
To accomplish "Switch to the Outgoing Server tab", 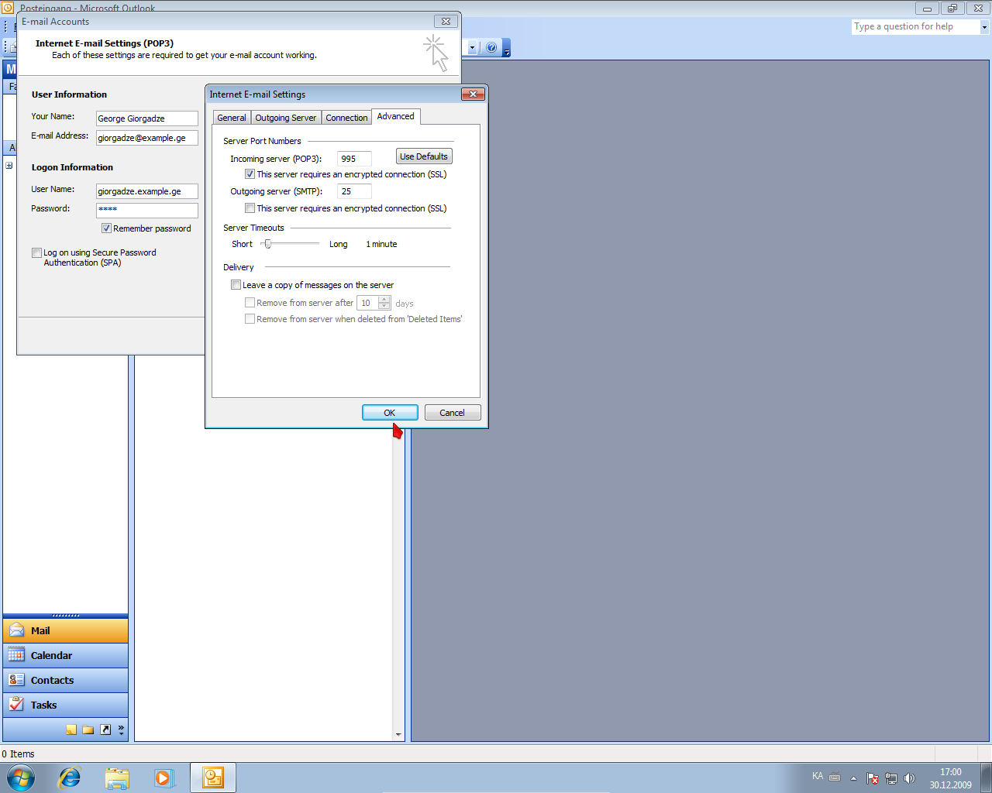I will click(x=285, y=118).
